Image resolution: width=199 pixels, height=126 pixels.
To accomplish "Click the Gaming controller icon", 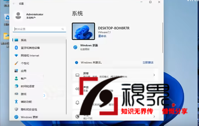I will pyautogui.click(x=16, y=94).
